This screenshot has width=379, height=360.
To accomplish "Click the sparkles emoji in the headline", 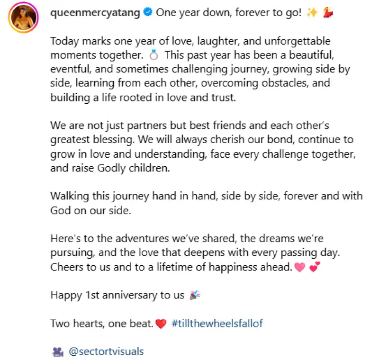I will click(x=312, y=13).
